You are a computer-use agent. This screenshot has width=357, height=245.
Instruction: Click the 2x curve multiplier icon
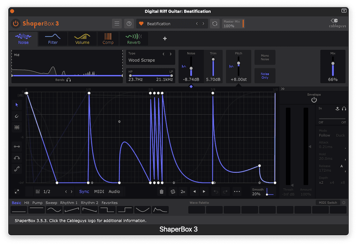[x=183, y=191]
